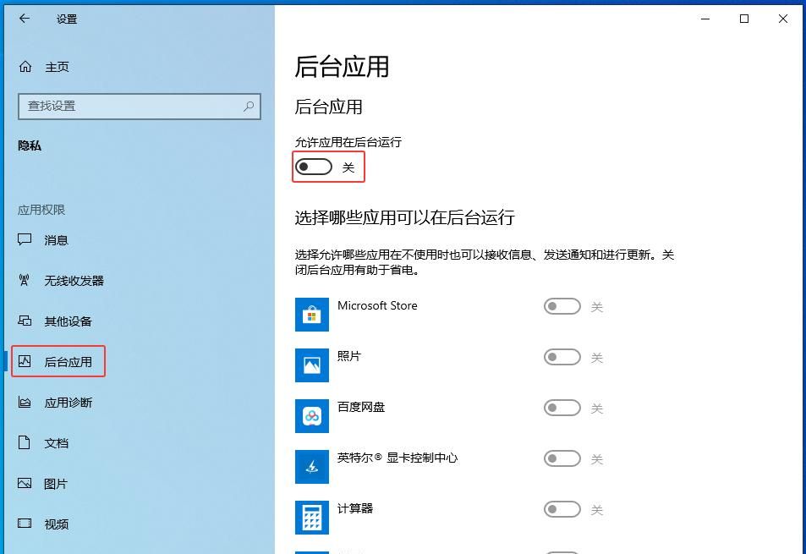Open the 其他设备 settings entry
Viewport: 806px width, 554px height.
[x=56, y=321]
